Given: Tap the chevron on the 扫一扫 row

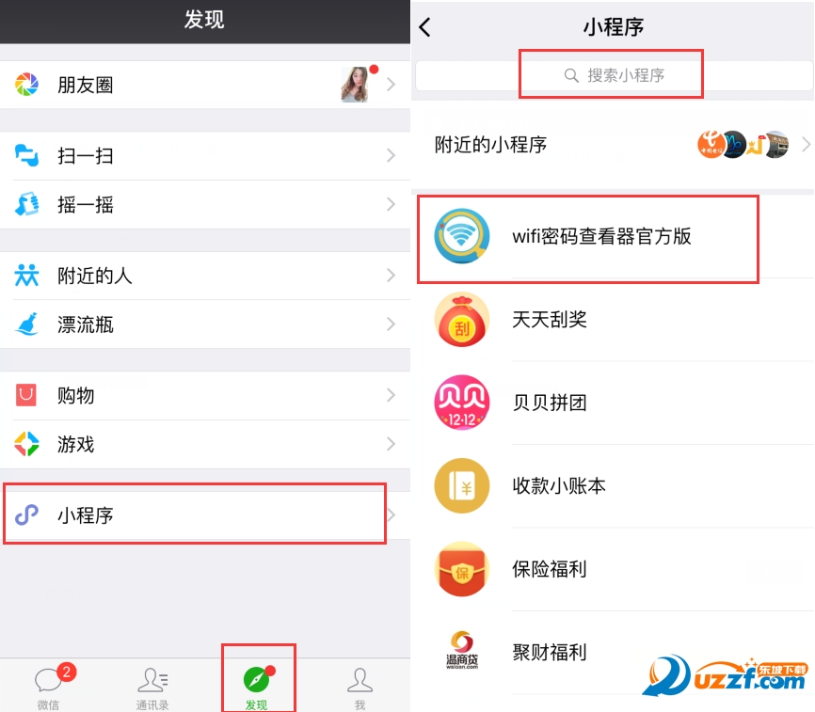Looking at the screenshot, I should (x=392, y=155).
